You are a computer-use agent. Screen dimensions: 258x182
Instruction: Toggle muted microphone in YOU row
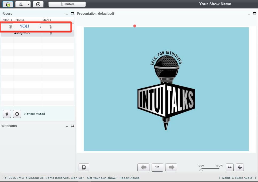(x=51, y=27)
